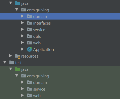This screenshot has height=99, width=120.
Task: Expand the service package in the green test section
Action: point(23,89)
